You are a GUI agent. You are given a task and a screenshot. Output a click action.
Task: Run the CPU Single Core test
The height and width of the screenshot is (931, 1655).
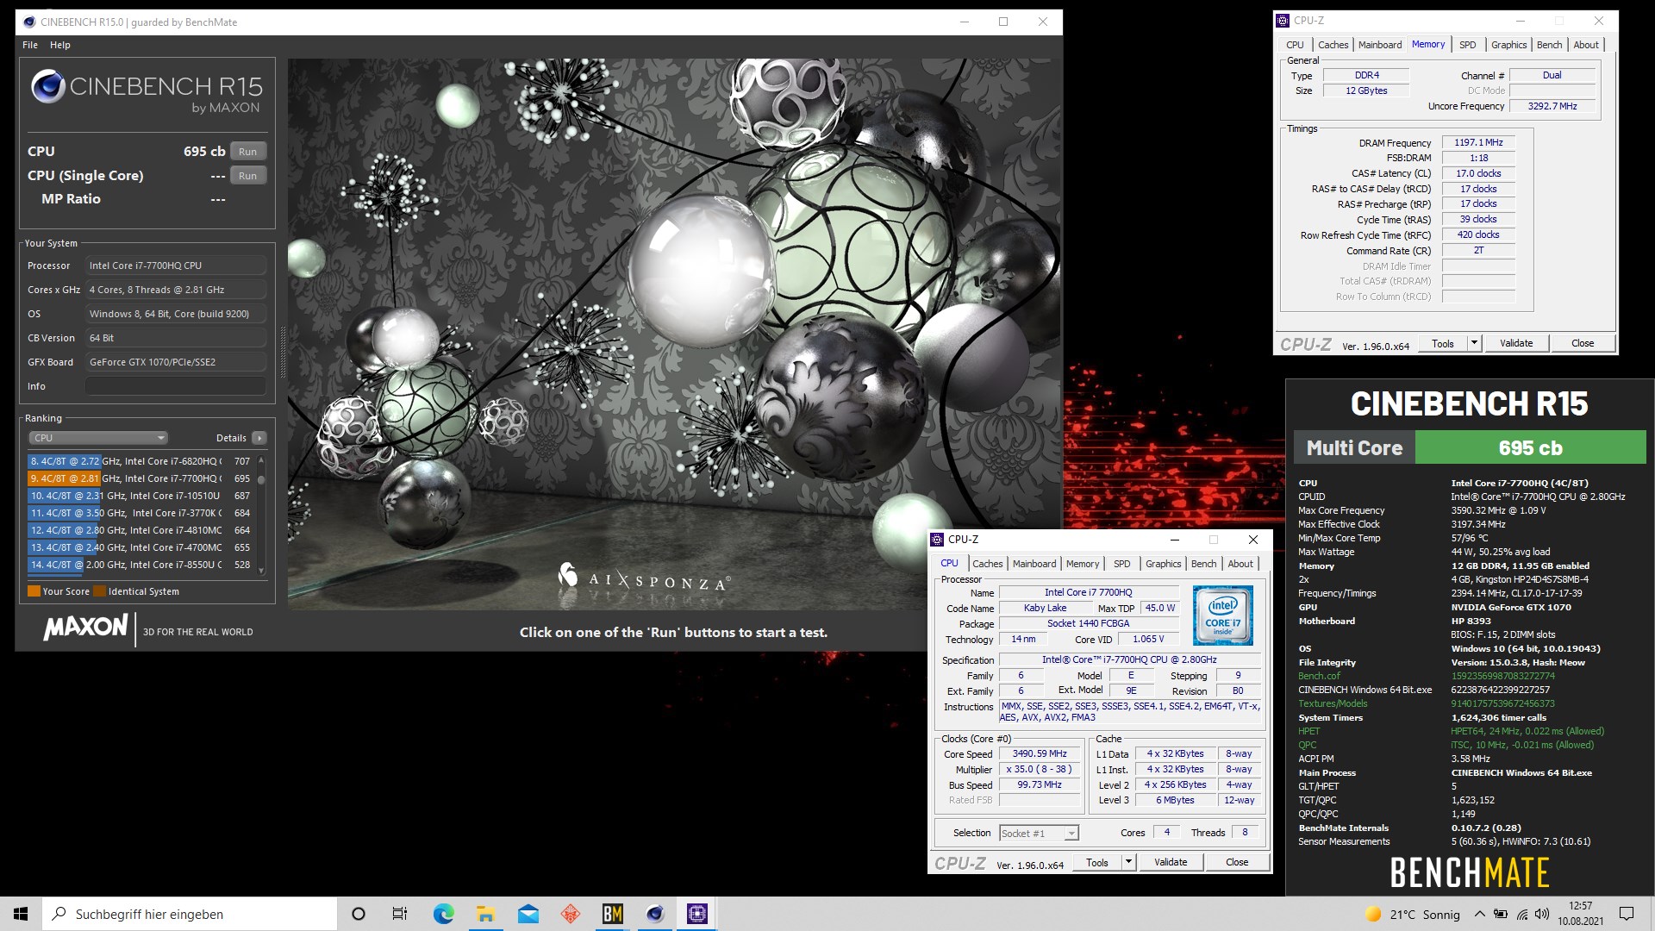pos(248,176)
